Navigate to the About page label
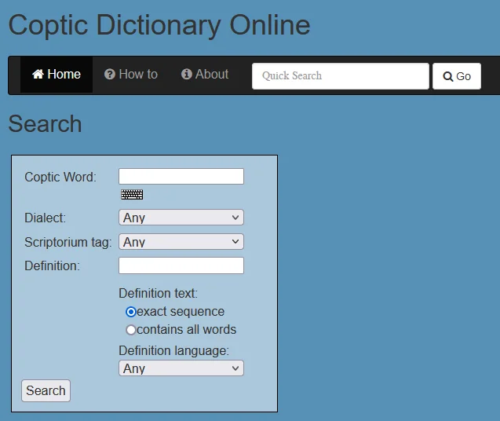Viewport: 500px width, 421px height. tap(212, 75)
